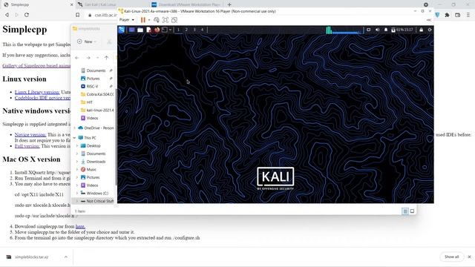Enter VMware full screen mode
Screen dimensions: 475x267
(x=166, y=20)
